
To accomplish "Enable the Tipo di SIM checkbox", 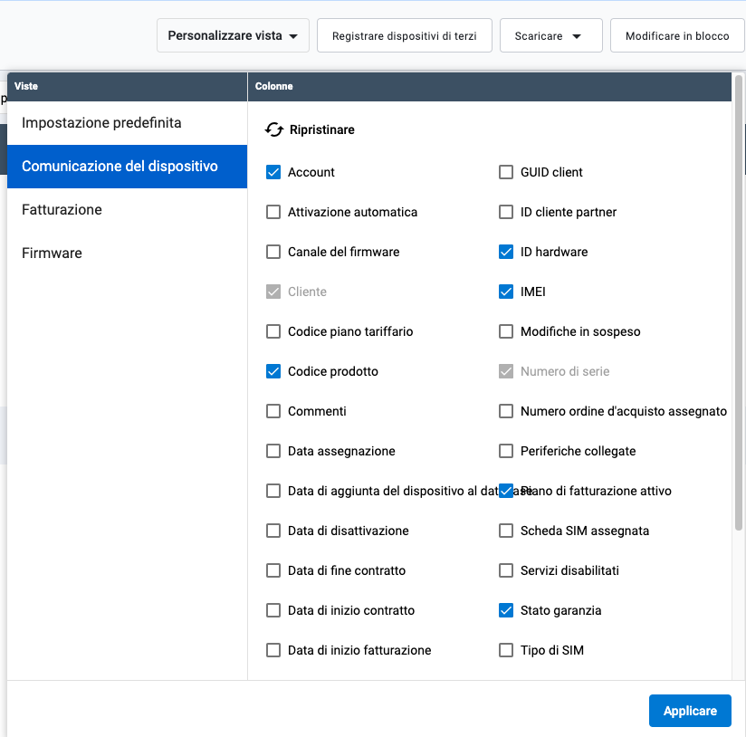I will point(506,650).
